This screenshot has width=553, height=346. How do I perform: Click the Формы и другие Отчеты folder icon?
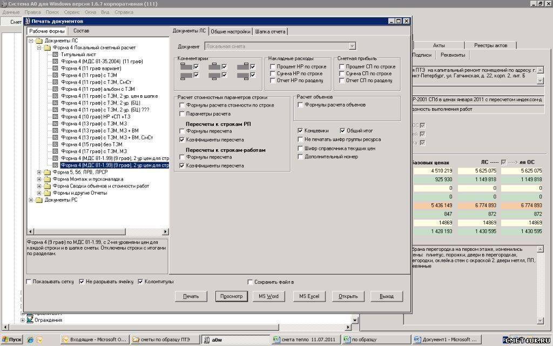click(48, 193)
